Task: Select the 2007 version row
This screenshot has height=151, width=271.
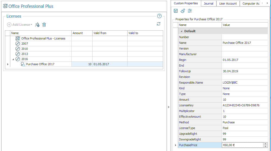Action: (x=84, y=44)
